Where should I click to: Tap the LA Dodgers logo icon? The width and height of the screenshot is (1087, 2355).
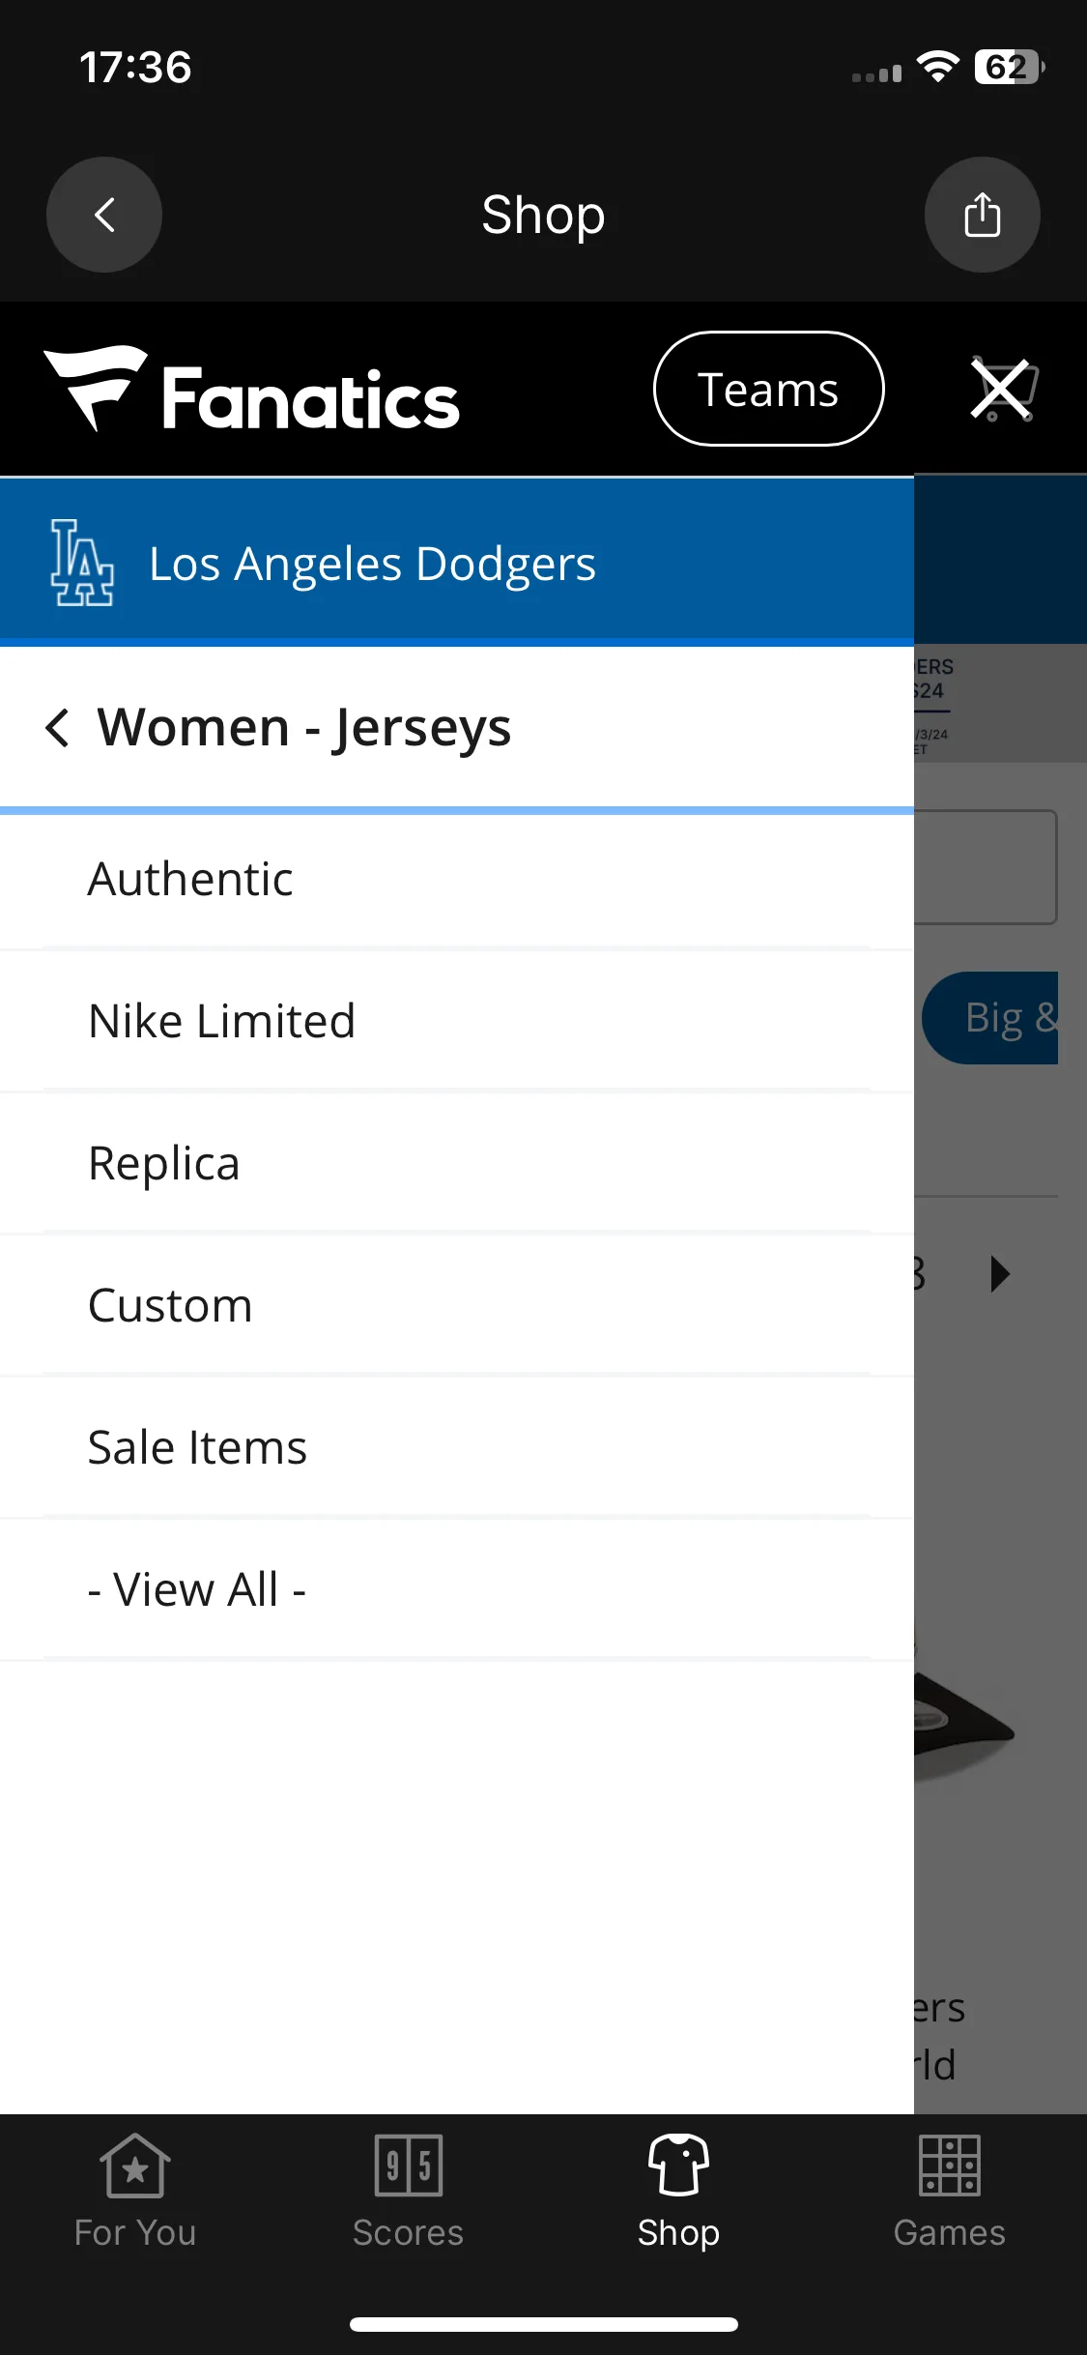click(x=82, y=563)
